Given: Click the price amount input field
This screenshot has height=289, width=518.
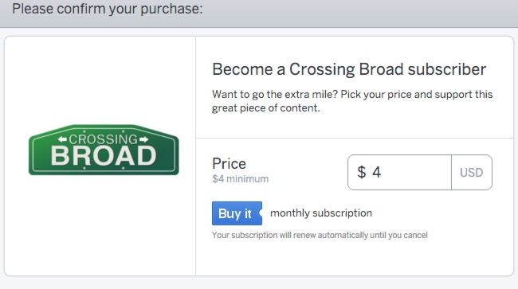Looking at the screenshot, I should [399, 172].
